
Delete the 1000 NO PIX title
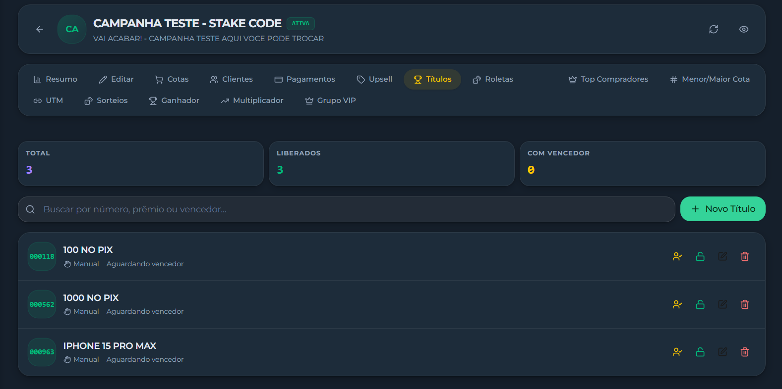[x=745, y=304]
